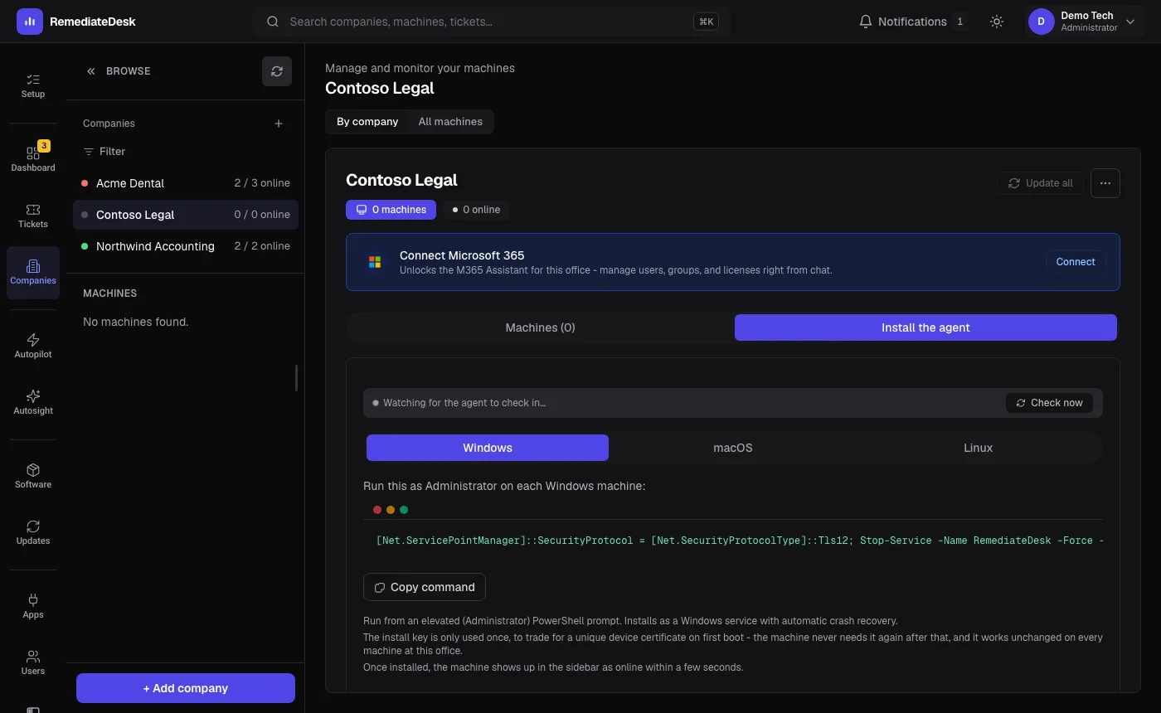1161x713 pixels.
Task: Open the Notifications bell
Action: [x=912, y=22]
